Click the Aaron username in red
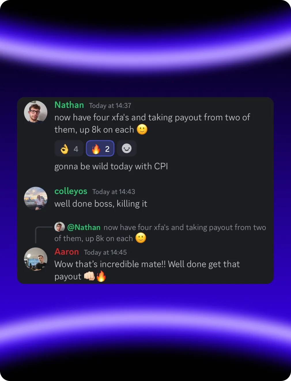 (x=67, y=252)
